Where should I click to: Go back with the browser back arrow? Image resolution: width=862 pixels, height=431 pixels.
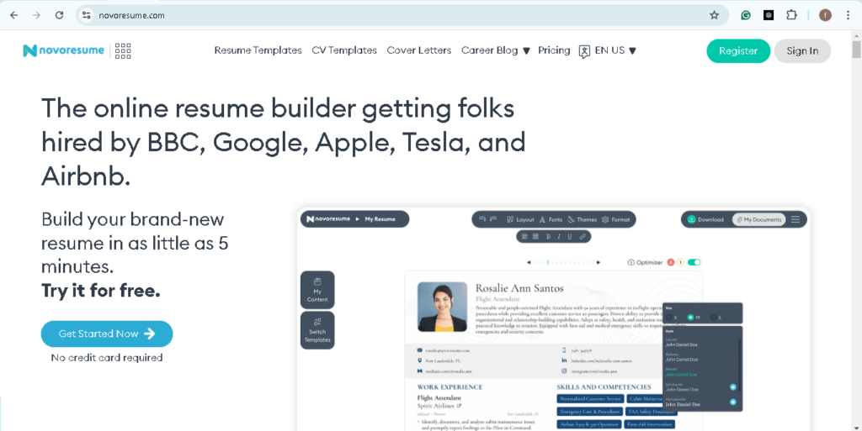point(13,15)
